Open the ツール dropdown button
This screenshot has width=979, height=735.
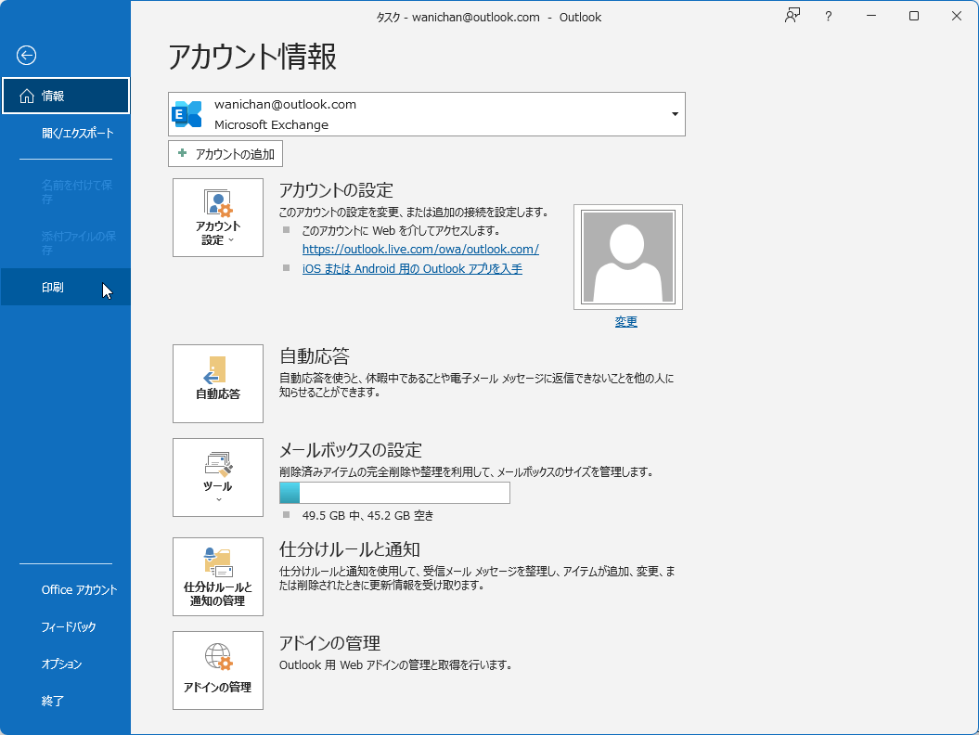(218, 477)
